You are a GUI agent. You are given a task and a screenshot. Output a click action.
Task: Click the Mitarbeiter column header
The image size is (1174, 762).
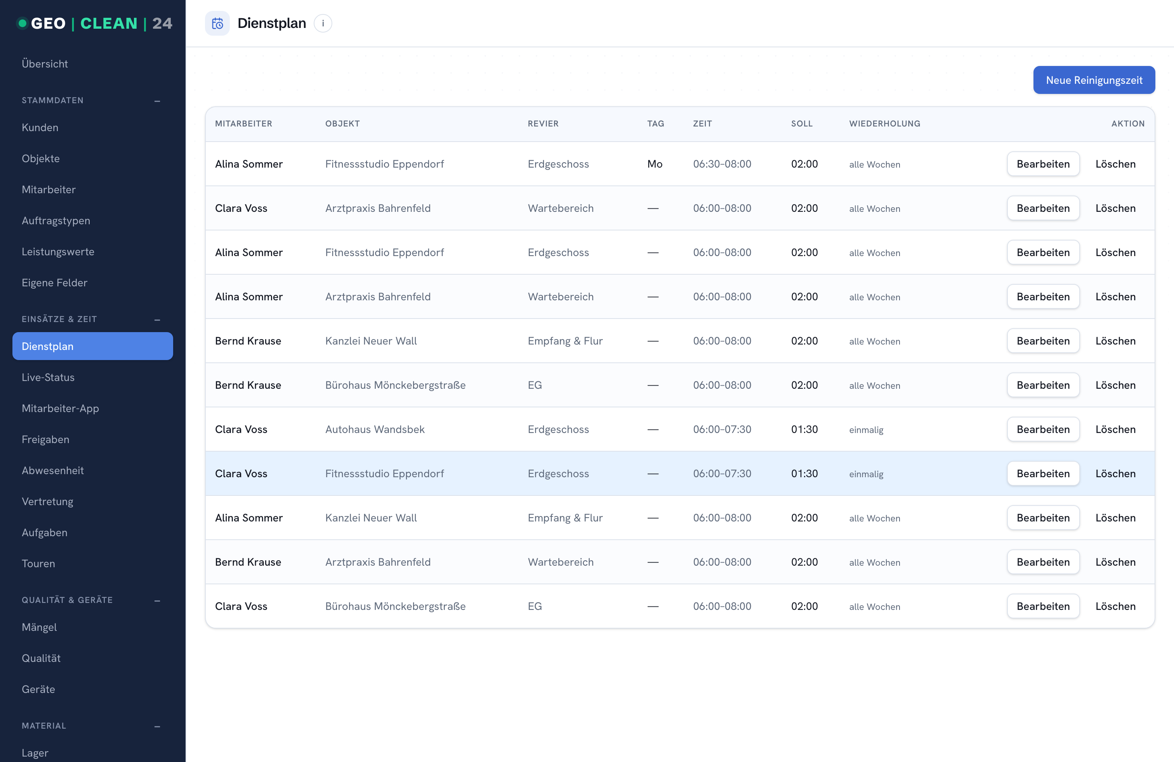[x=243, y=124]
